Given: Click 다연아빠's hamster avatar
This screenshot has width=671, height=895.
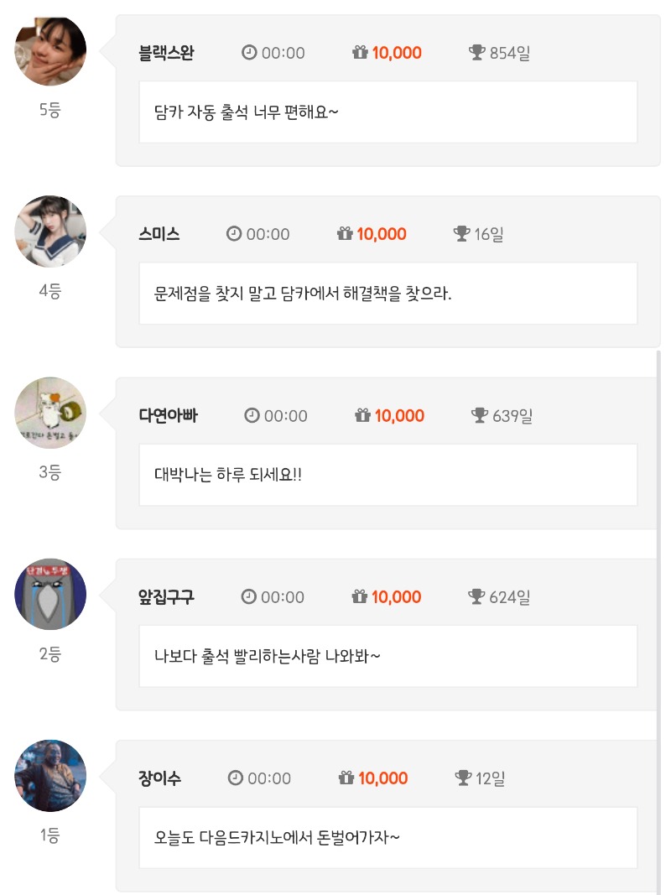Looking at the screenshot, I should [50, 413].
